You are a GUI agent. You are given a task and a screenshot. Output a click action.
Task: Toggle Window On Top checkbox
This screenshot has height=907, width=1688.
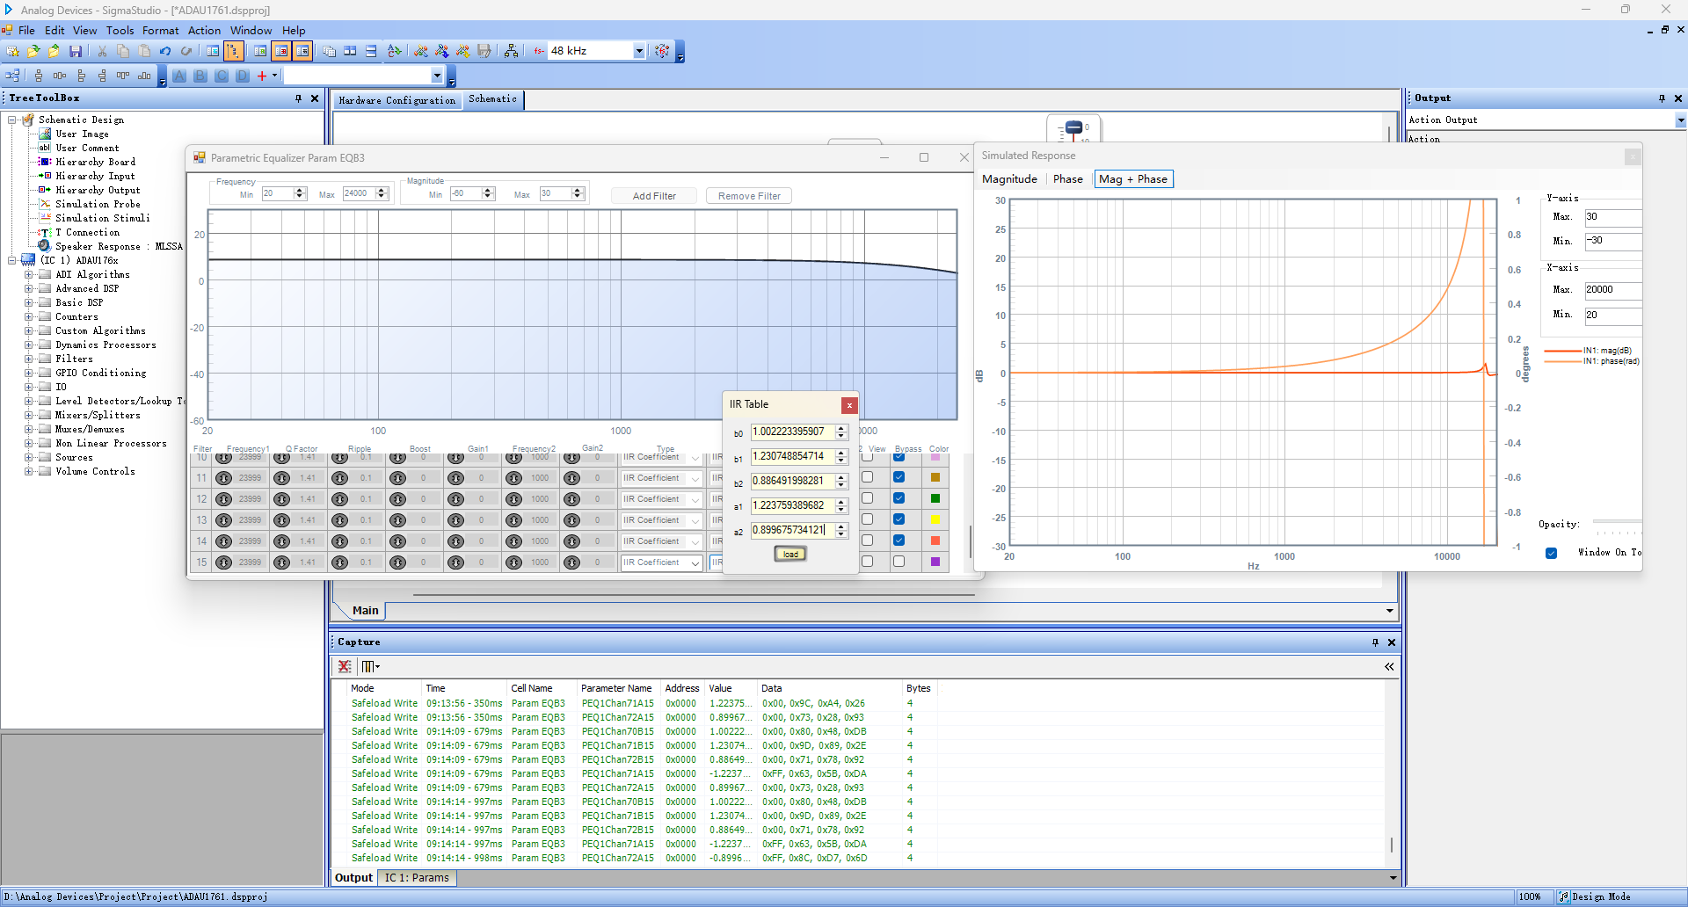(1551, 553)
